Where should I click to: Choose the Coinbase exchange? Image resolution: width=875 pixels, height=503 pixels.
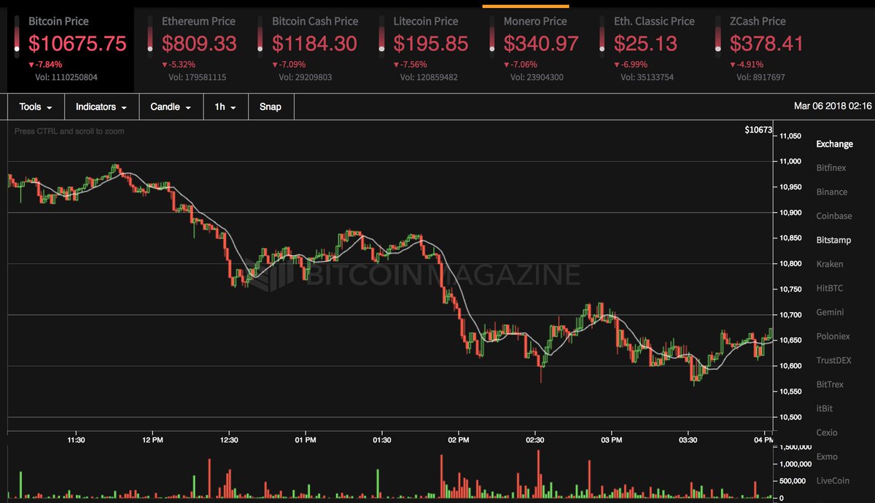834,216
